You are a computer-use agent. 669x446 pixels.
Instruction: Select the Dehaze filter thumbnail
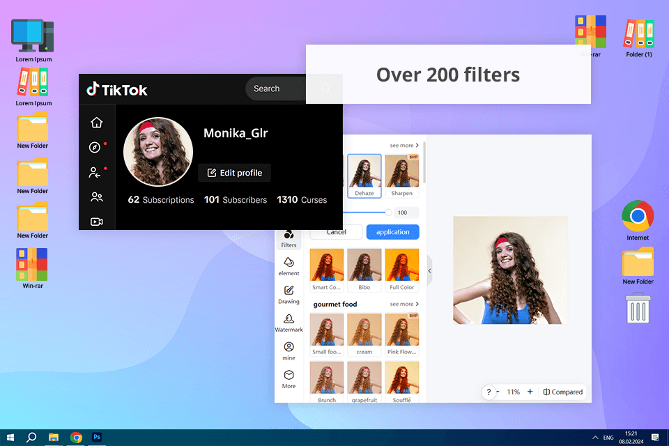click(364, 176)
